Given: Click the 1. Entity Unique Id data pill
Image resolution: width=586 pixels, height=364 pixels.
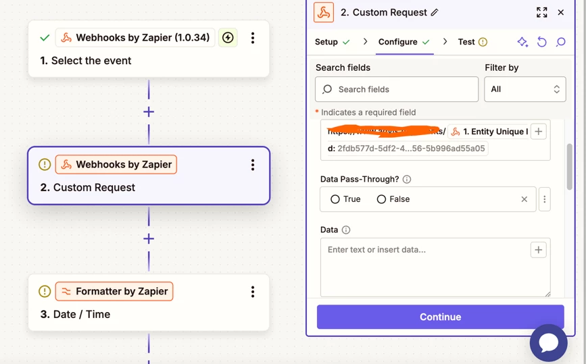Looking at the screenshot, I should [489, 132].
